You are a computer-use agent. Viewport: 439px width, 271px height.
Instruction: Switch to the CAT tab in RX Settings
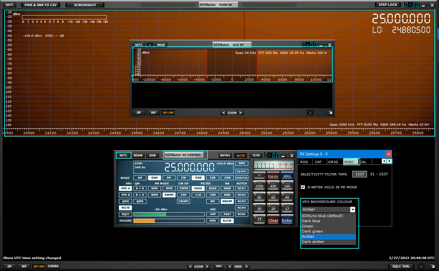[318, 162]
